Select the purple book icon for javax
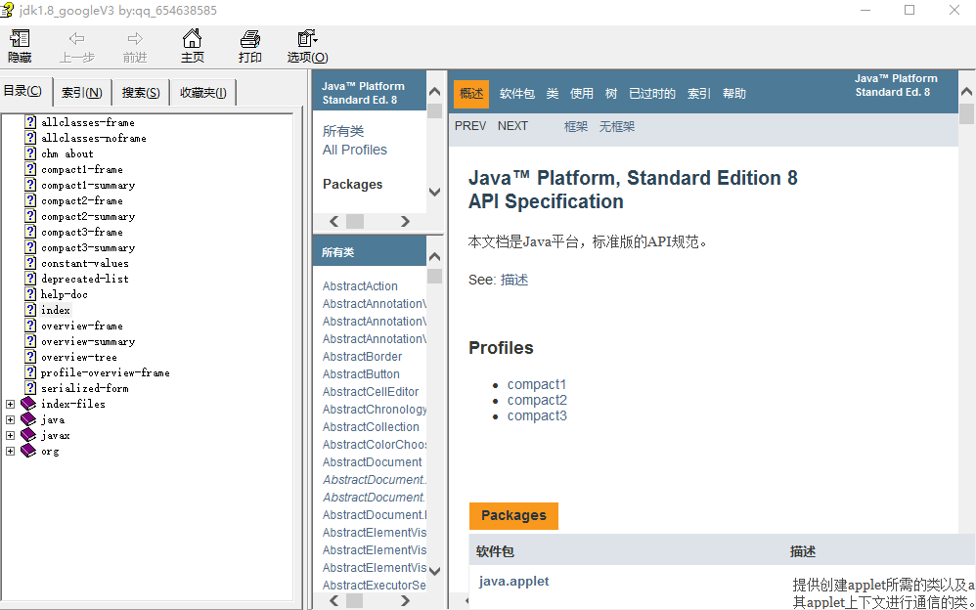976x610 pixels. point(28,435)
